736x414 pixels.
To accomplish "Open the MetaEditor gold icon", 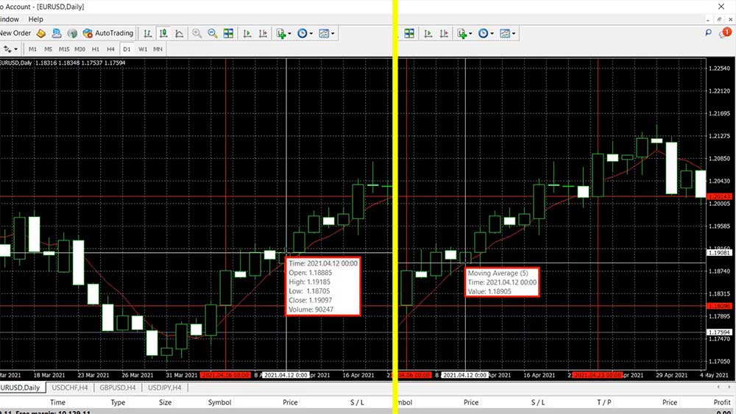I will [x=41, y=33].
